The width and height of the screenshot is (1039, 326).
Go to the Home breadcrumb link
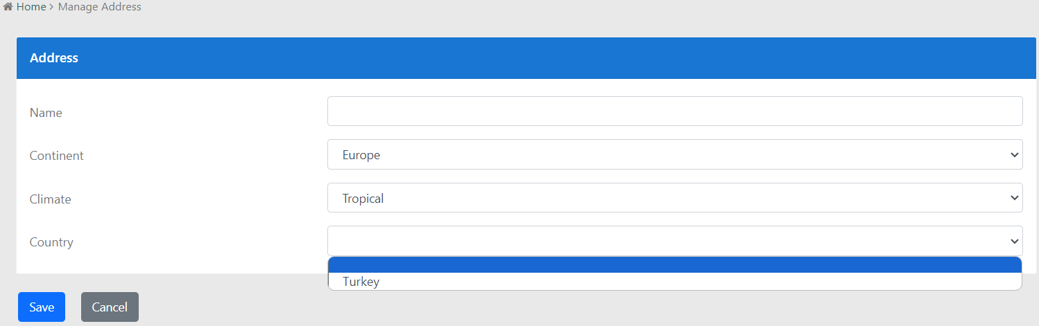31,7
